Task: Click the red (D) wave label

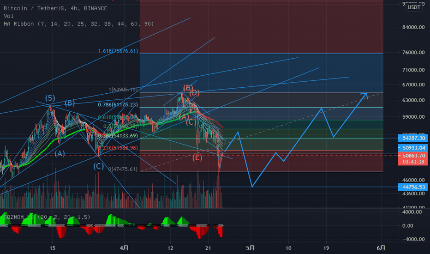Action: tap(194, 93)
